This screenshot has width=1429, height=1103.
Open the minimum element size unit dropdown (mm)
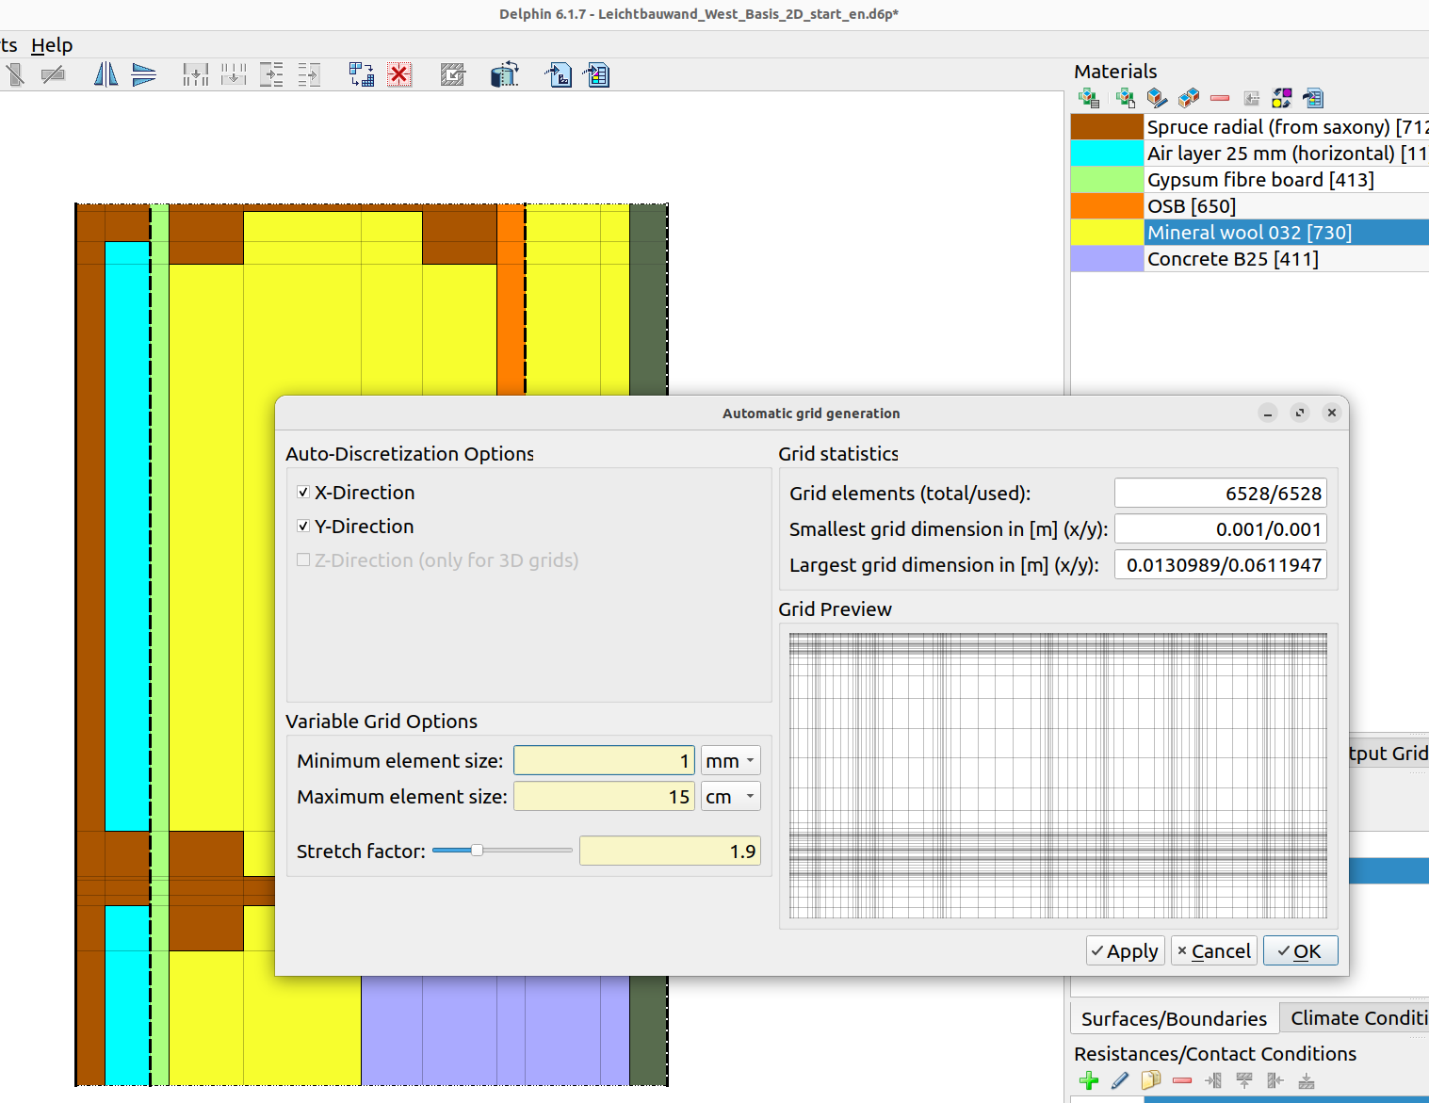point(731,761)
